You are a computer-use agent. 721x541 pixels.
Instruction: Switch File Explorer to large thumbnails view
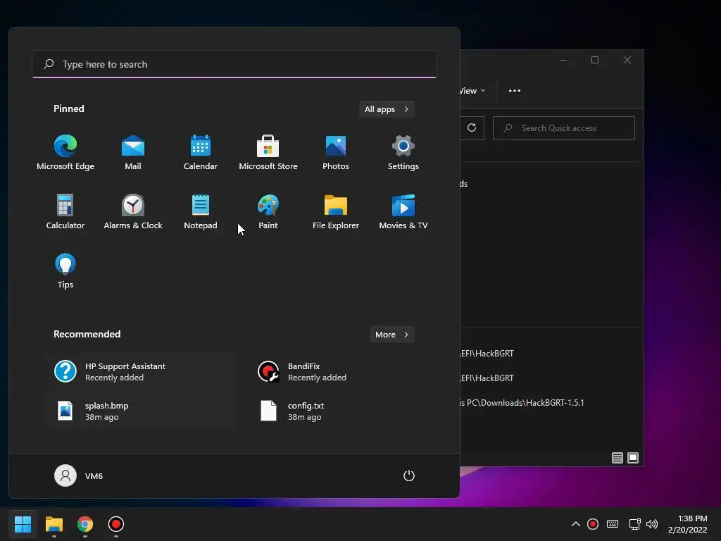click(633, 458)
